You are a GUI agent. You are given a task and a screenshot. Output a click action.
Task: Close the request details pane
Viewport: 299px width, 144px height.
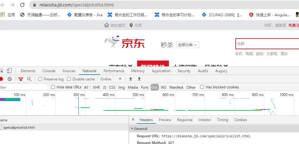coord(133,120)
